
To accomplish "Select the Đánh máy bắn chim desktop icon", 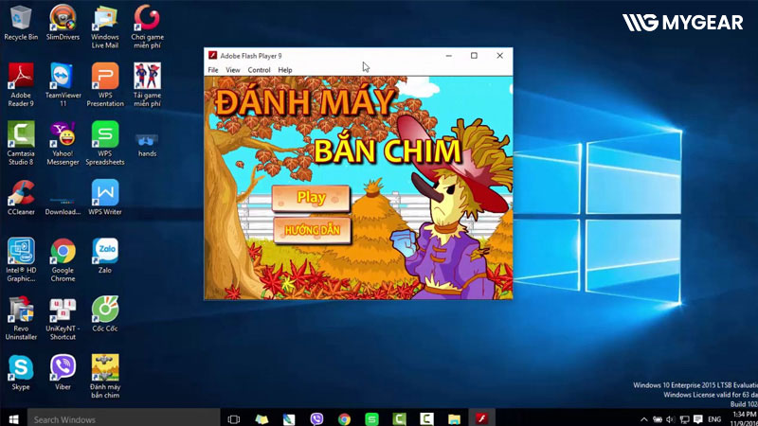I will [x=105, y=367].
